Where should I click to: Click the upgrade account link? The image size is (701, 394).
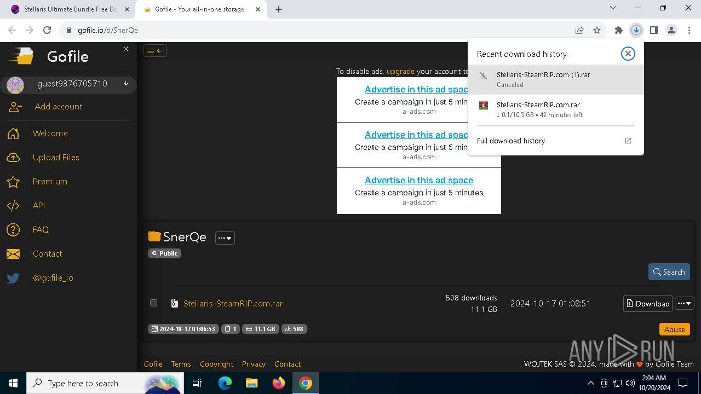[400, 71]
